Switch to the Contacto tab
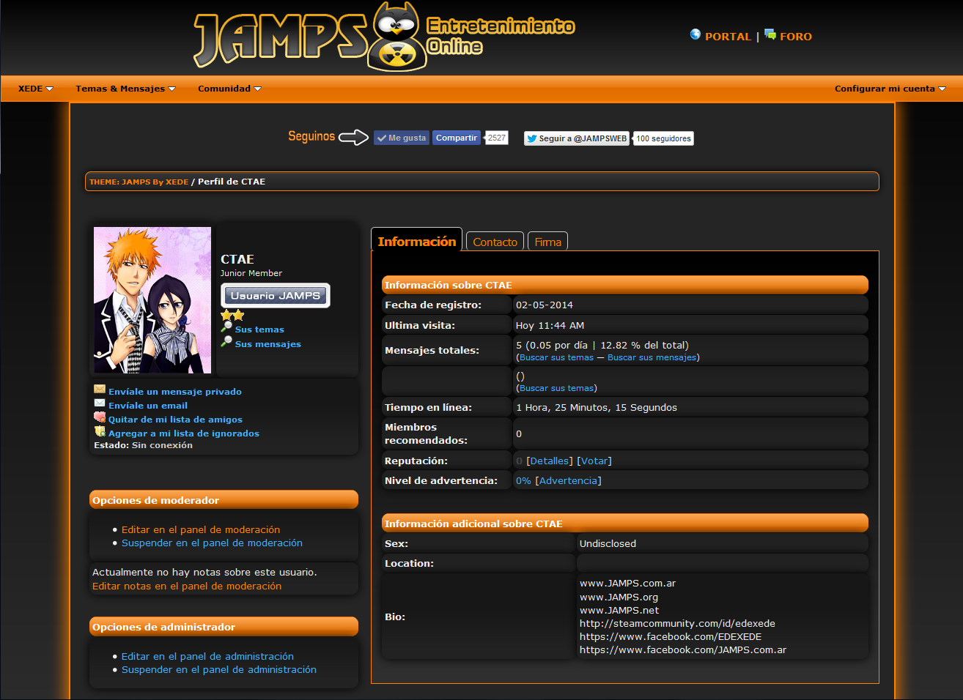The image size is (963, 700). click(495, 242)
